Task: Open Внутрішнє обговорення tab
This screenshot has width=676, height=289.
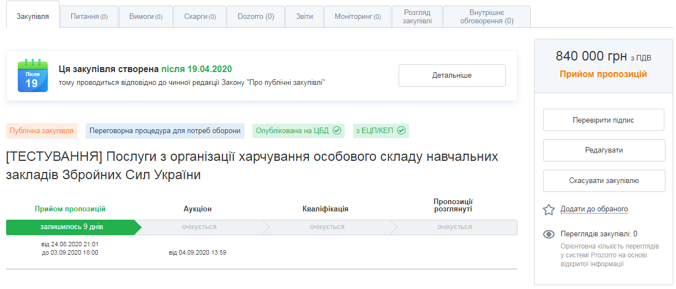Action: [486, 17]
